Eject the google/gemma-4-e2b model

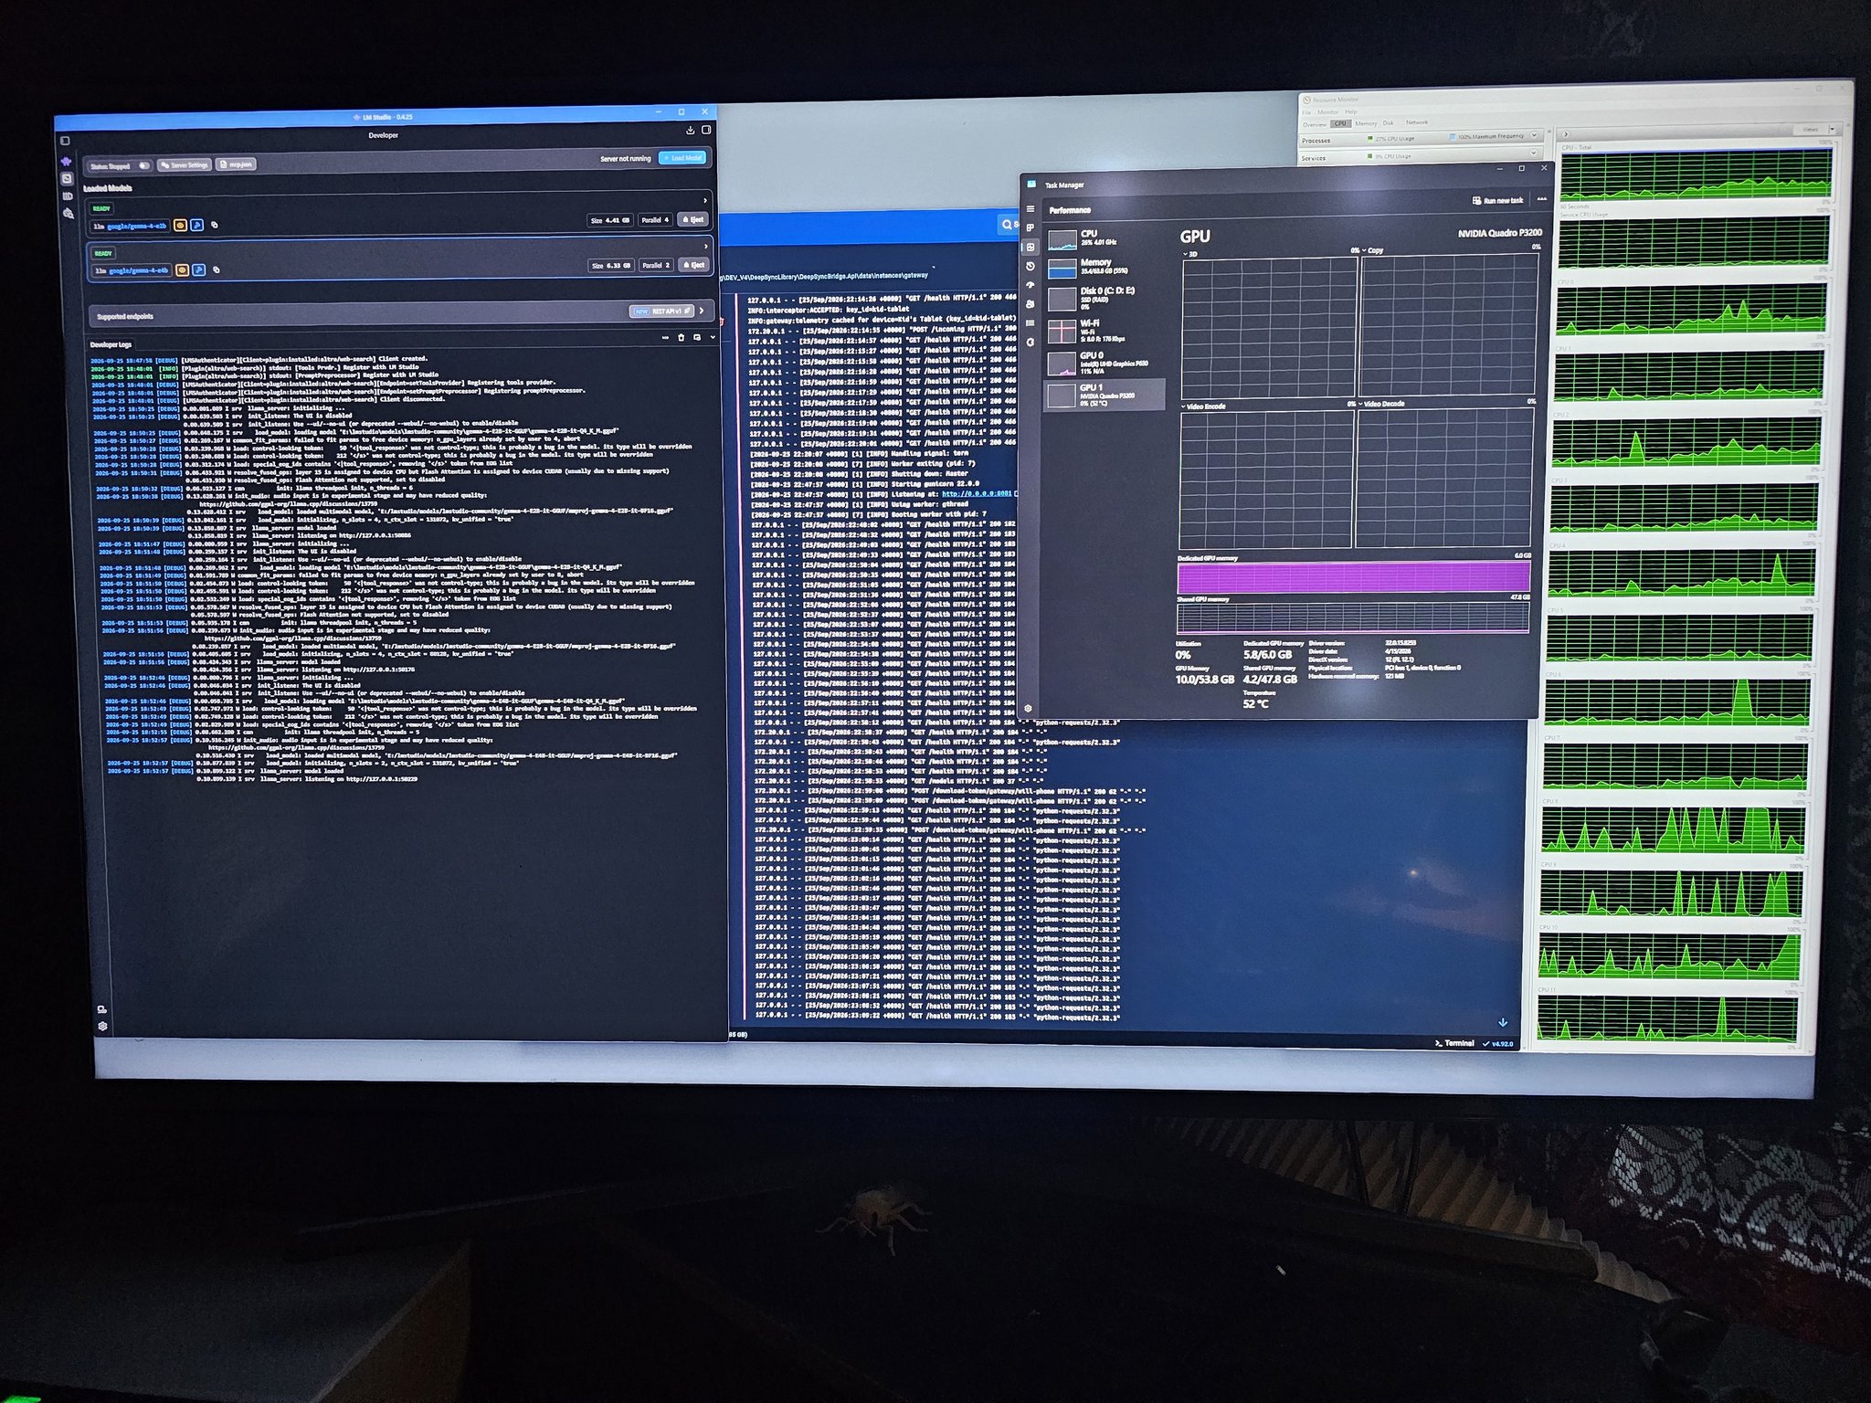(692, 219)
